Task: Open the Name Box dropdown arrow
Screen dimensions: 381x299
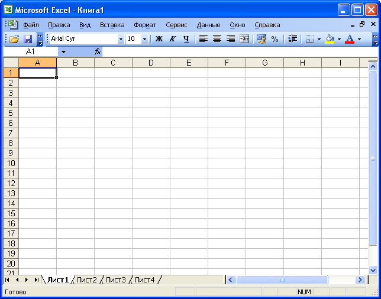Action: 63,51
